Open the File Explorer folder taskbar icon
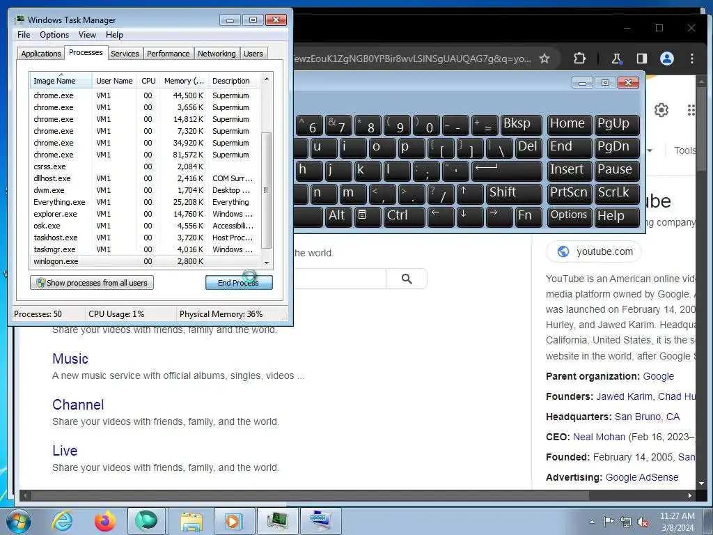The image size is (713, 535). click(x=191, y=521)
